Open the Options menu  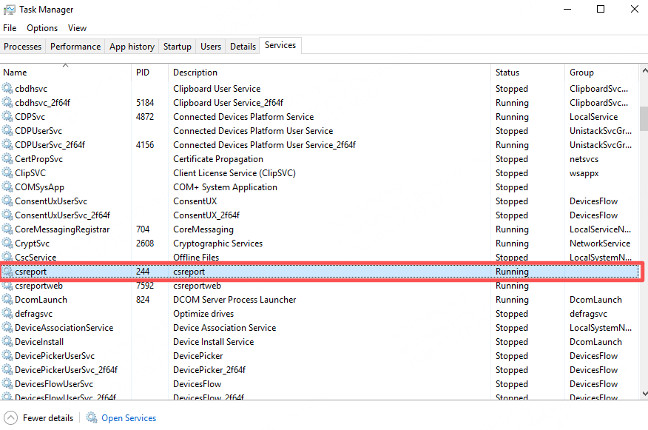(42, 28)
